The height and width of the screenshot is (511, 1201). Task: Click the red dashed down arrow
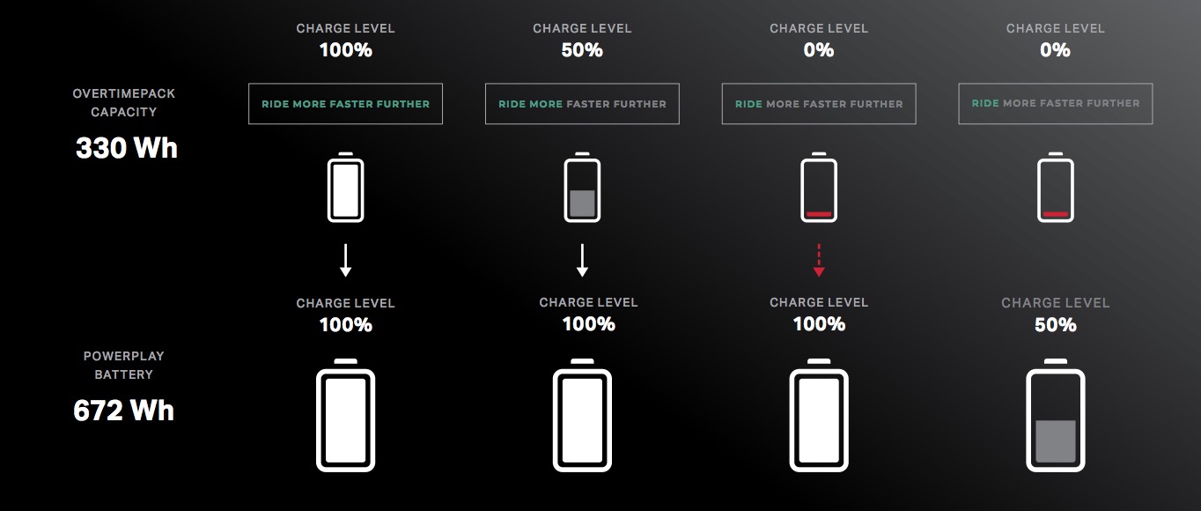[819, 260]
